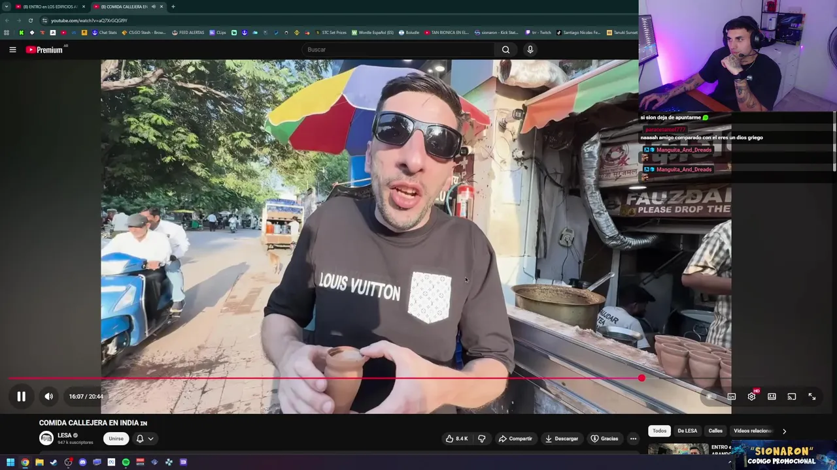
Task: Open the Tanuki Sunset bookmark
Action: click(622, 32)
